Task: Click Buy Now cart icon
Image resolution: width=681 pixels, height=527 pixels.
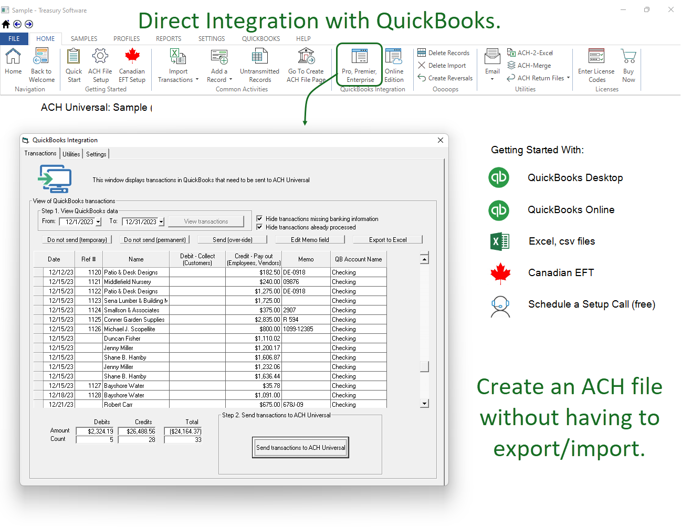Action: click(628, 56)
